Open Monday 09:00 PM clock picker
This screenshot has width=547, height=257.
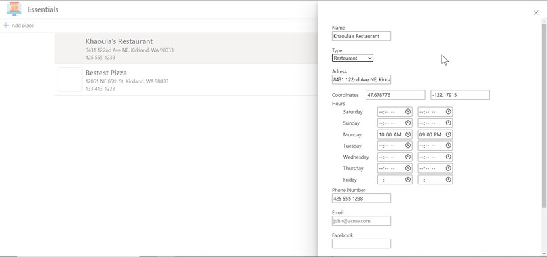coord(449,134)
